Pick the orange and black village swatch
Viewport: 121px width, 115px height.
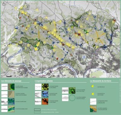point(45,101)
